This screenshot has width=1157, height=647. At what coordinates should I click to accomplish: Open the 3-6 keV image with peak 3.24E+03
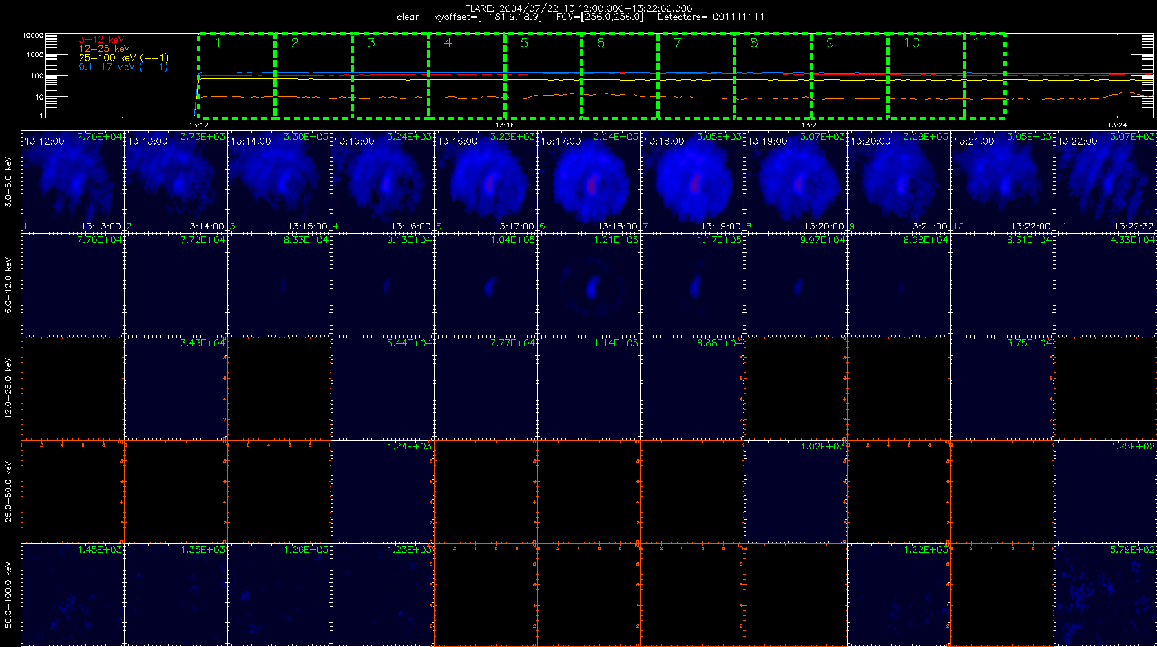tap(382, 182)
